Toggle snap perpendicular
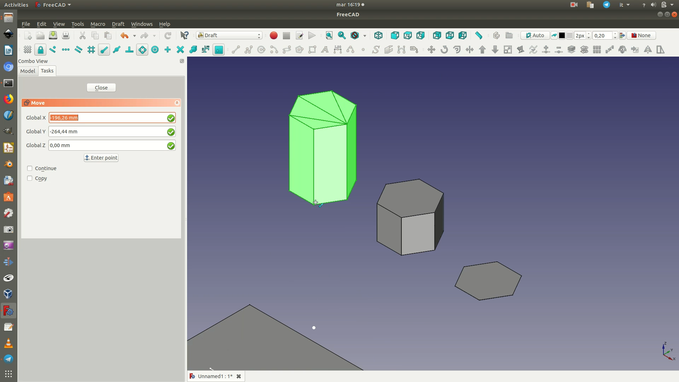The height and width of the screenshot is (382, 679). pyautogui.click(x=129, y=50)
